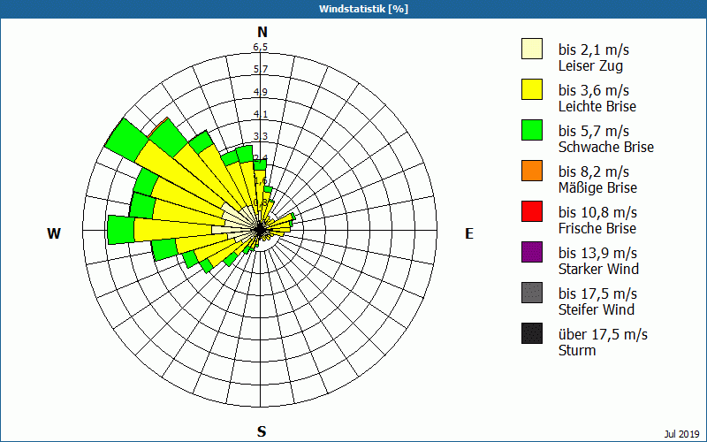Viewport: 707px width, 442px height.
Task: Click the black Sturm legend swatch
Action: pos(532,333)
